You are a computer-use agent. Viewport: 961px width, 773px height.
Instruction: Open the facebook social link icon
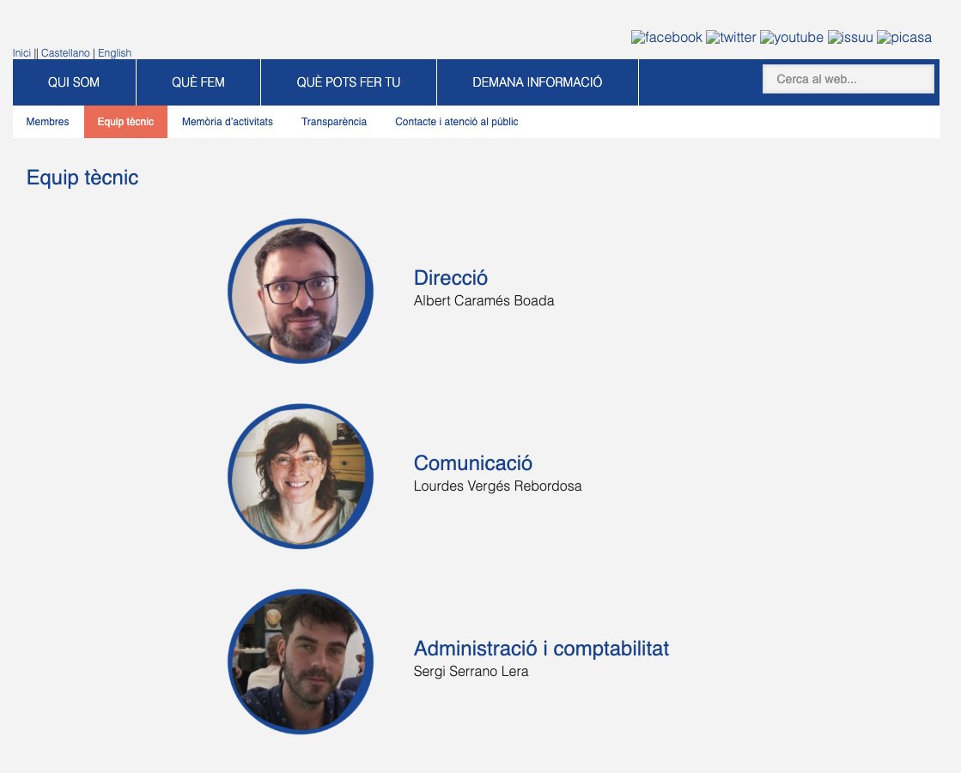pos(666,38)
